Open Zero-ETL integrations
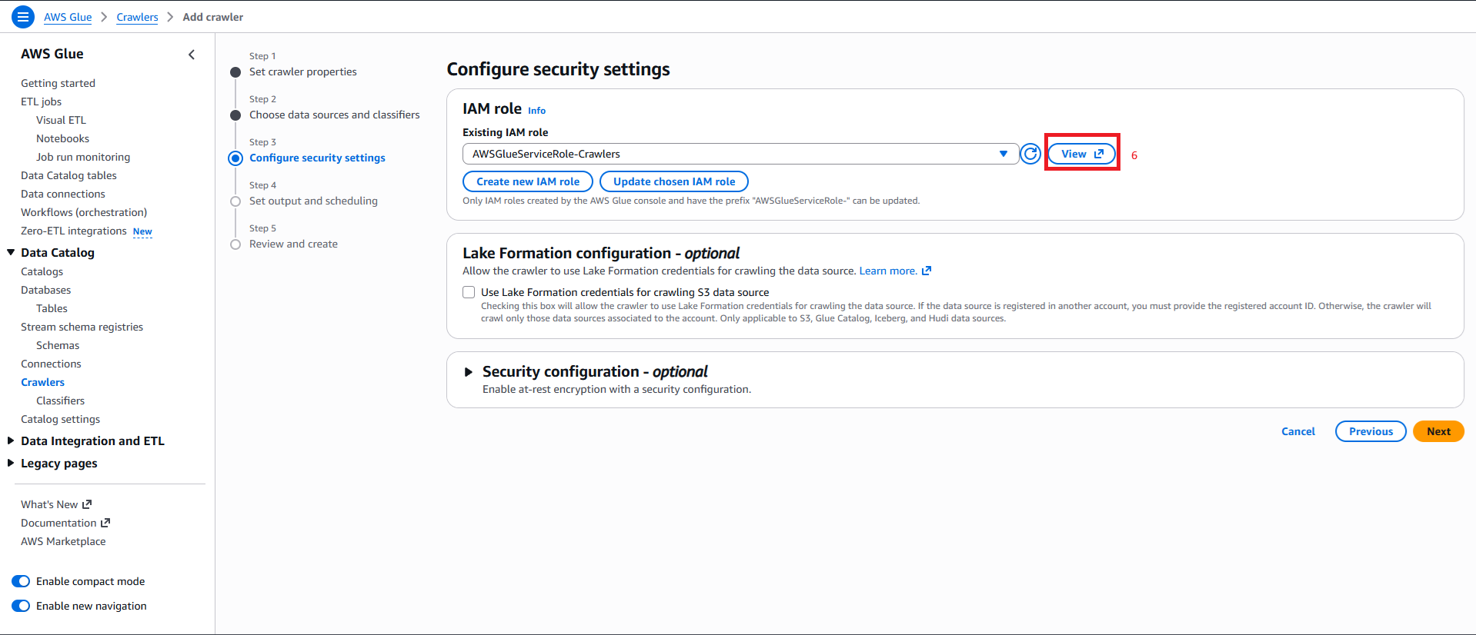 coord(74,231)
